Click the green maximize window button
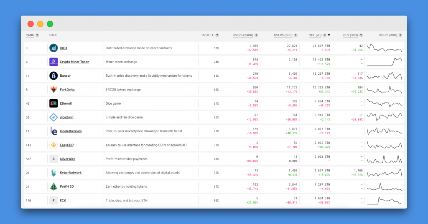The width and height of the screenshot is (428, 224). 50,24
